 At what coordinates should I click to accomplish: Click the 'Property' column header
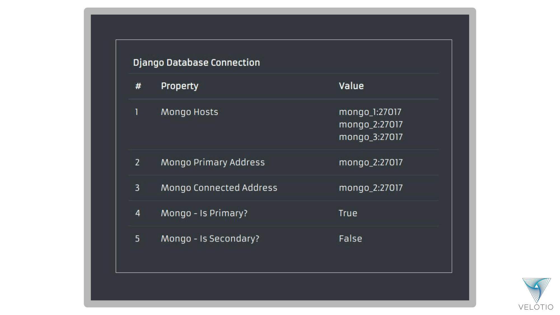[x=179, y=86]
